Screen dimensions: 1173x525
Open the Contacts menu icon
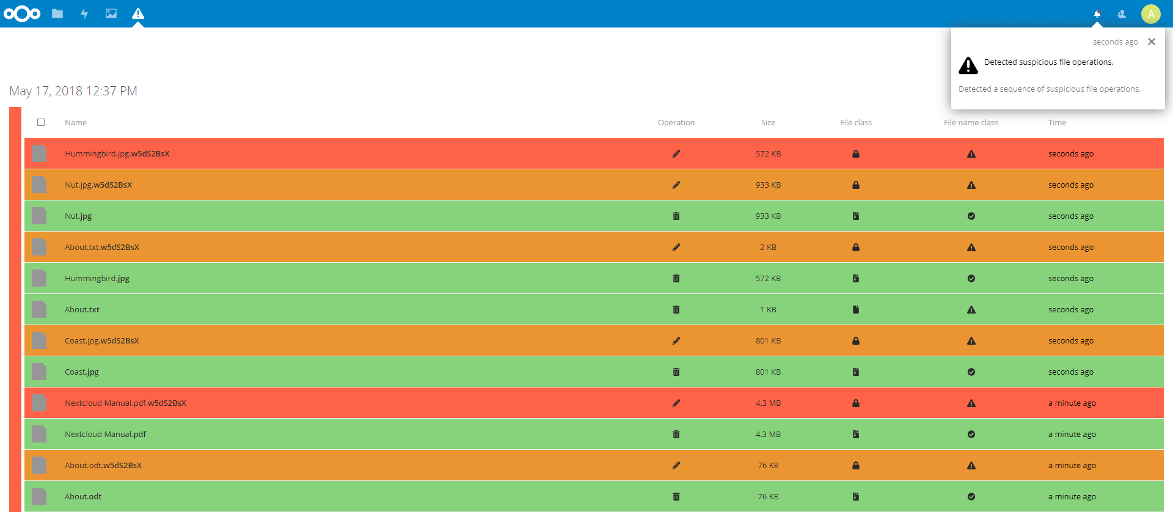click(1122, 13)
